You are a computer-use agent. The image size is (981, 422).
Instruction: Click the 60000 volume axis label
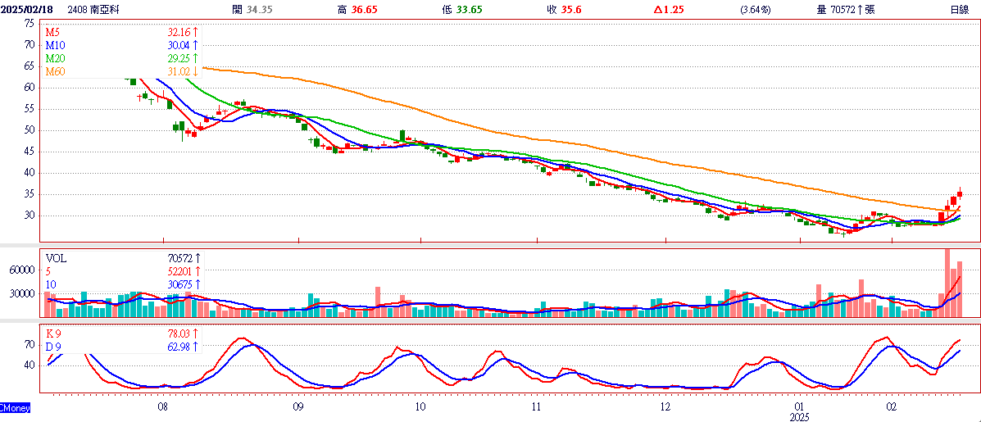tap(24, 270)
